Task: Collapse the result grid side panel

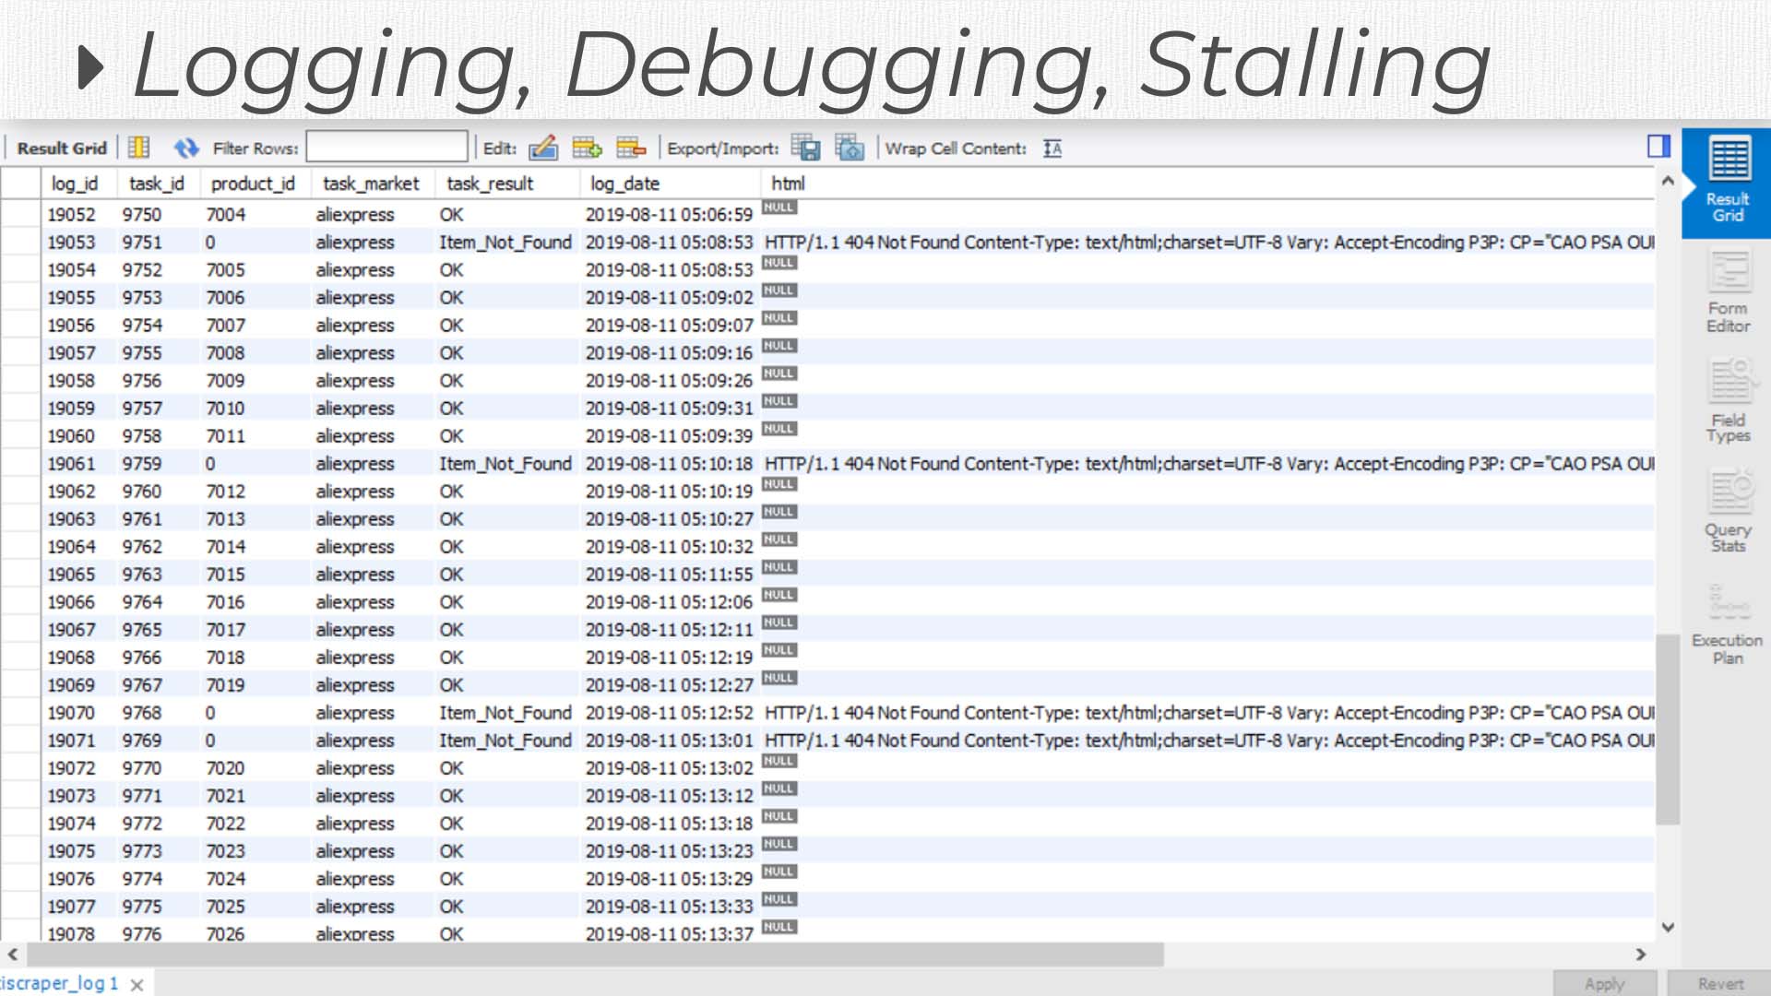Action: tap(1658, 146)
